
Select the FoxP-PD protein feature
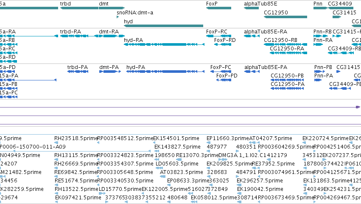click(224, 80)
